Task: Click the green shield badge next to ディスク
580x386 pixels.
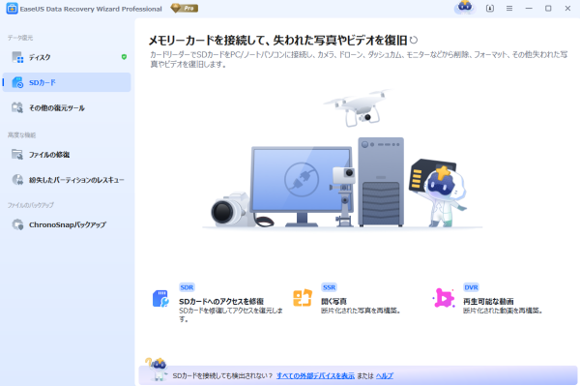Action: click(124, 57)
